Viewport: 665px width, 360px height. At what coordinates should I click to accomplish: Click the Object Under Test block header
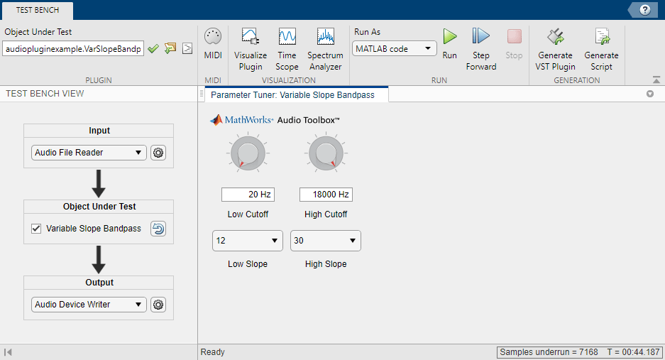99,207
